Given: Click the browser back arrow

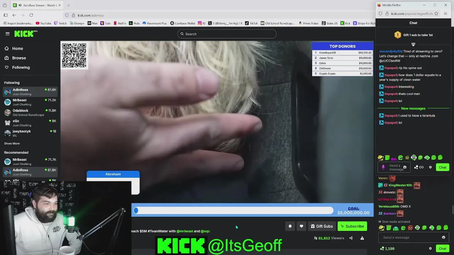Looking at the screenshot, I should (x=14, y=15).
